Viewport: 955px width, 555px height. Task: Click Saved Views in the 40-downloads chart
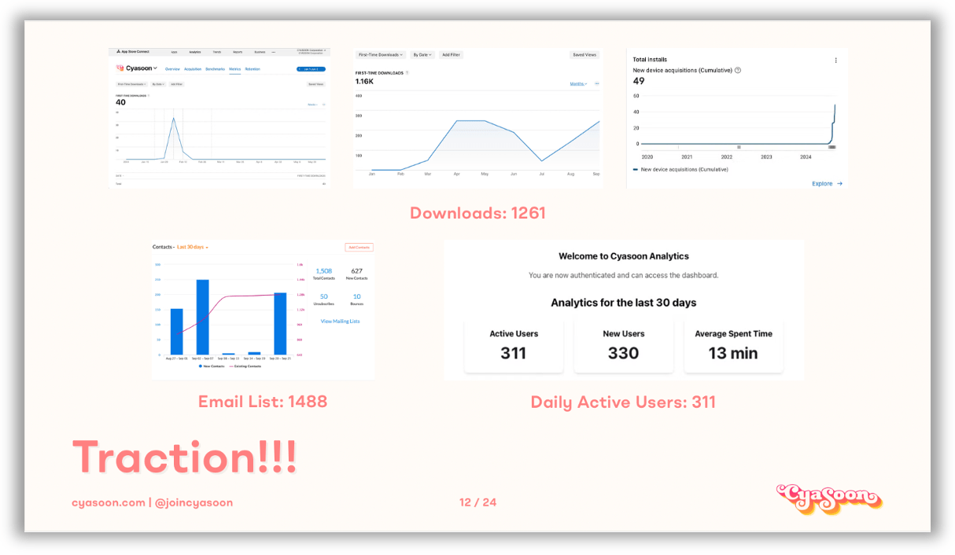pos(316,84)
